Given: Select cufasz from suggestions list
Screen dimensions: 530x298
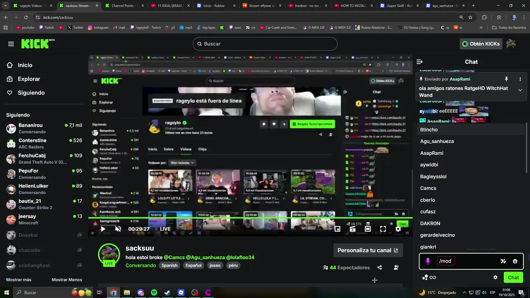Looking at the screenshot, I should pyautogui.click(x=471, y=211).
